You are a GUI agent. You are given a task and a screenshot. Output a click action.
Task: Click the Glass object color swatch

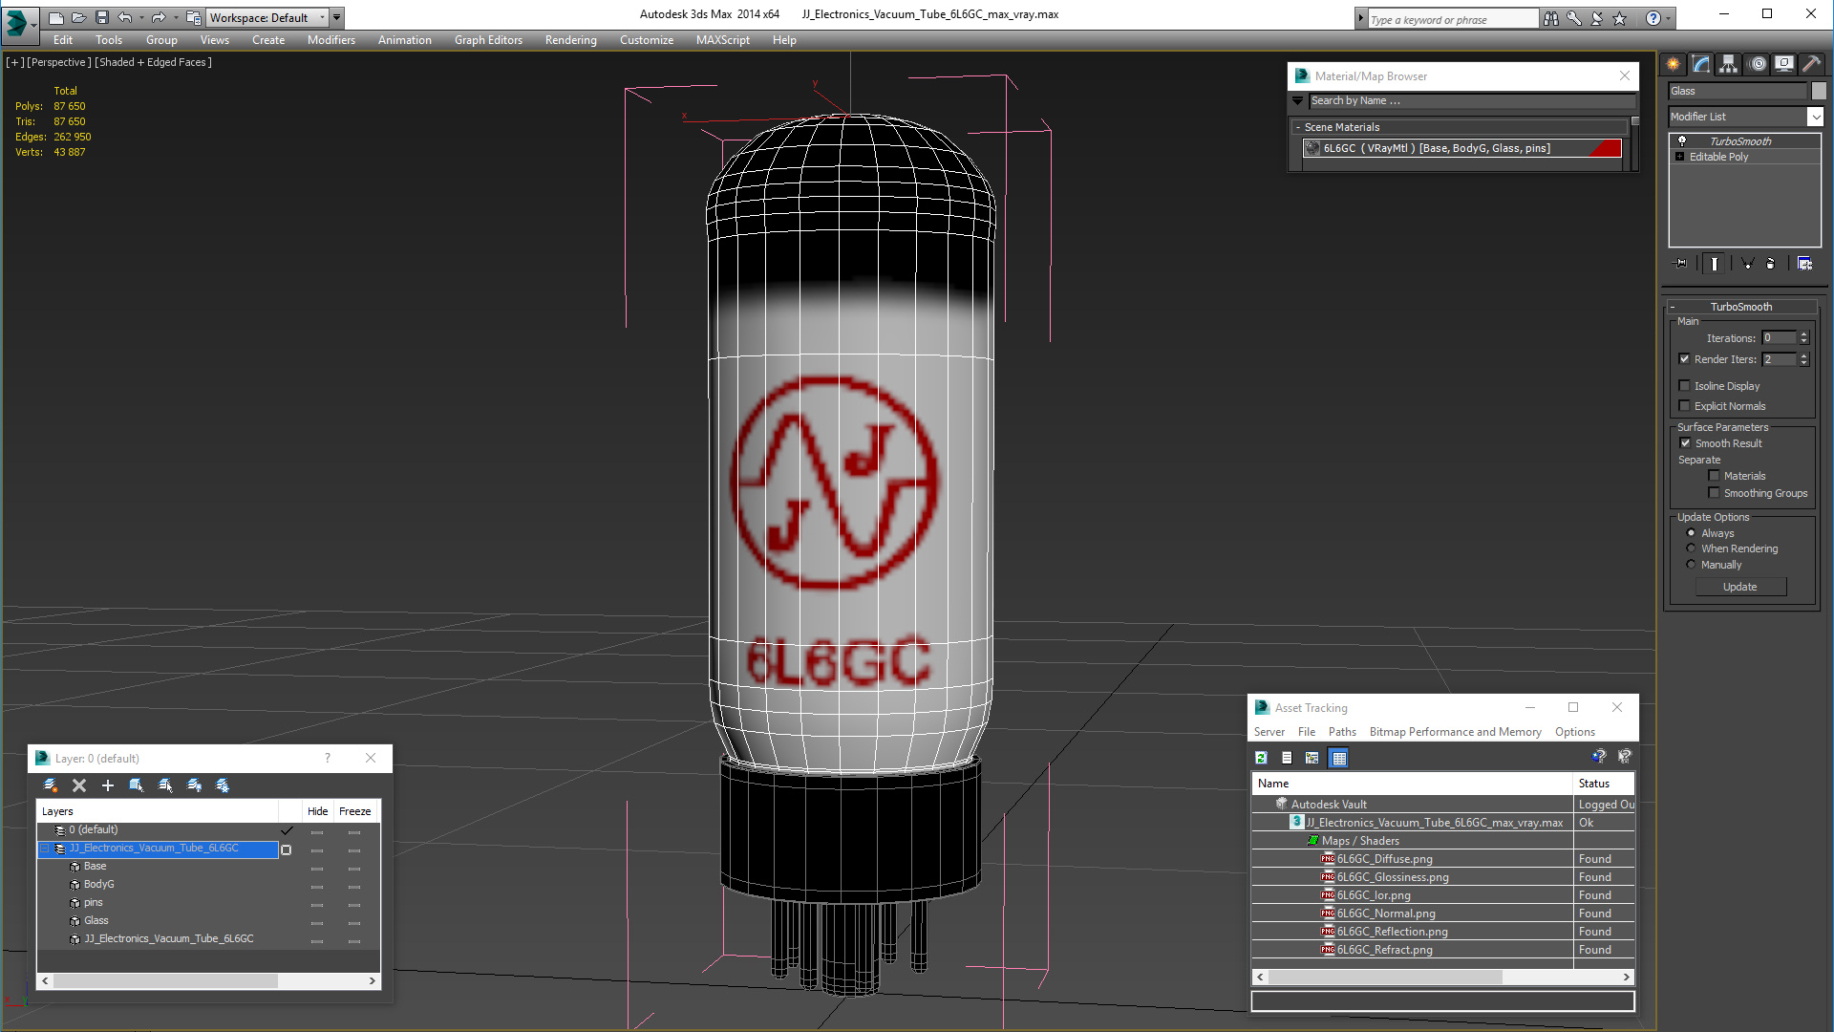click(x=1819, y=91)
